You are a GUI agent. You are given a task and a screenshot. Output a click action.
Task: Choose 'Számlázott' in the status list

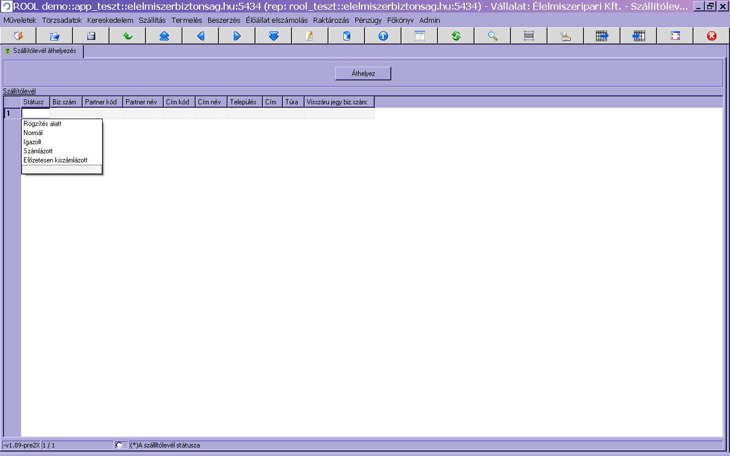38,151
